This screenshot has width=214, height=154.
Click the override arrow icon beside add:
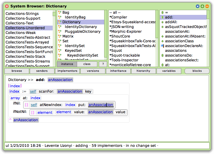(x=162, y=17)
